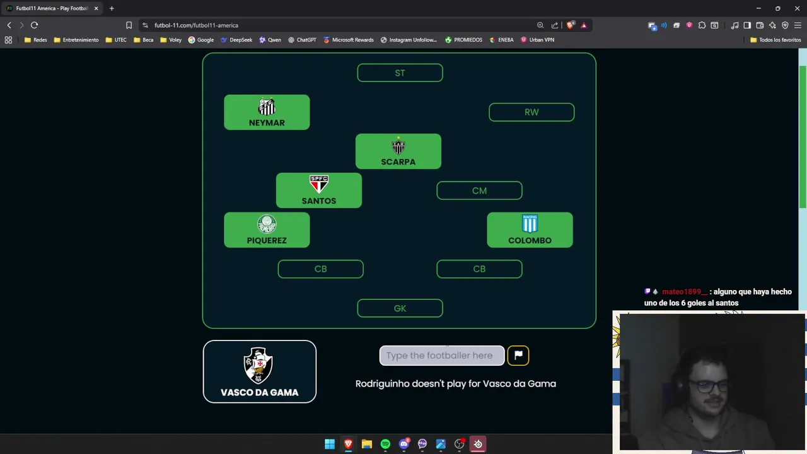Click the Brave browser taskbar icon
This screenshot has width=807, height=454.
pos(348,445)
